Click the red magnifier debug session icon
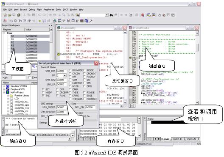 click(x=143, y=15)
